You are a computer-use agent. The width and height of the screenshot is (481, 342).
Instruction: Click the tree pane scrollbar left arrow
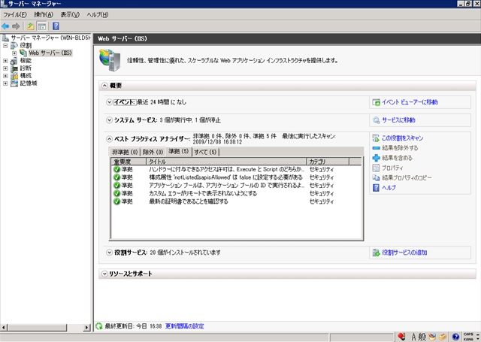coord(4,328)
